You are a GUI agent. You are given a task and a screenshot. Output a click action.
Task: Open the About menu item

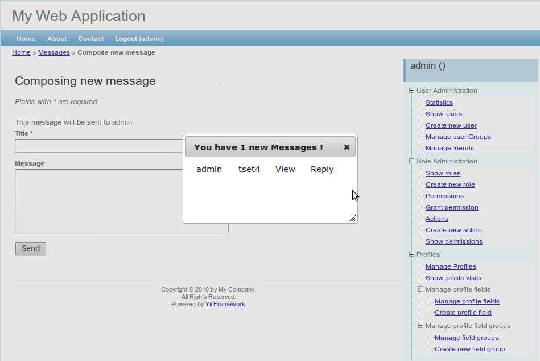click(x=57, y=39)
